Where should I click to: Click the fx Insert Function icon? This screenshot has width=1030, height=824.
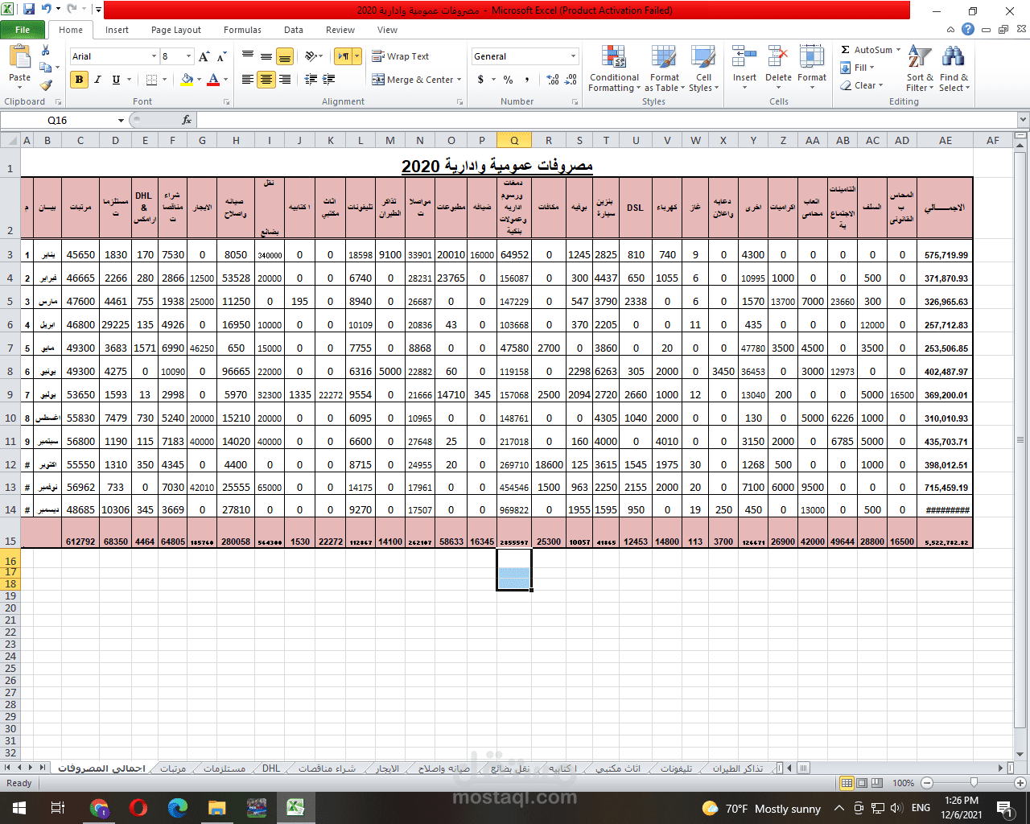(x=187, y=120)
